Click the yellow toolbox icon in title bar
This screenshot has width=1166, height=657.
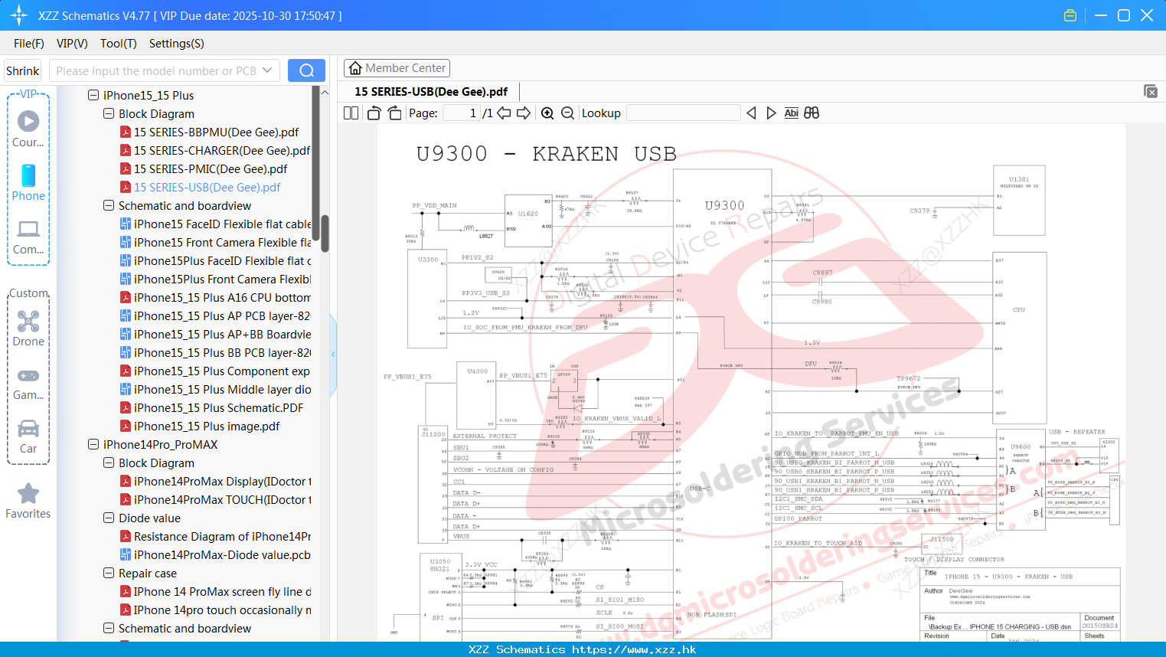tap(1070, 15)
